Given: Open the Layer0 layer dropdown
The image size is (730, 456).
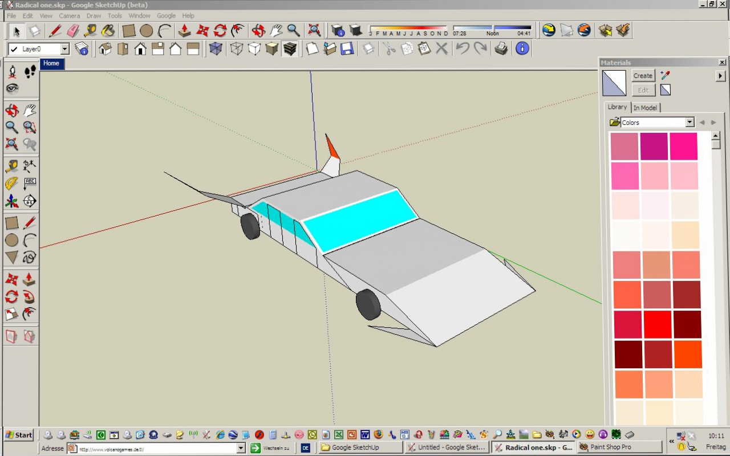Looking at the screenshot, I should coord(64,50).
